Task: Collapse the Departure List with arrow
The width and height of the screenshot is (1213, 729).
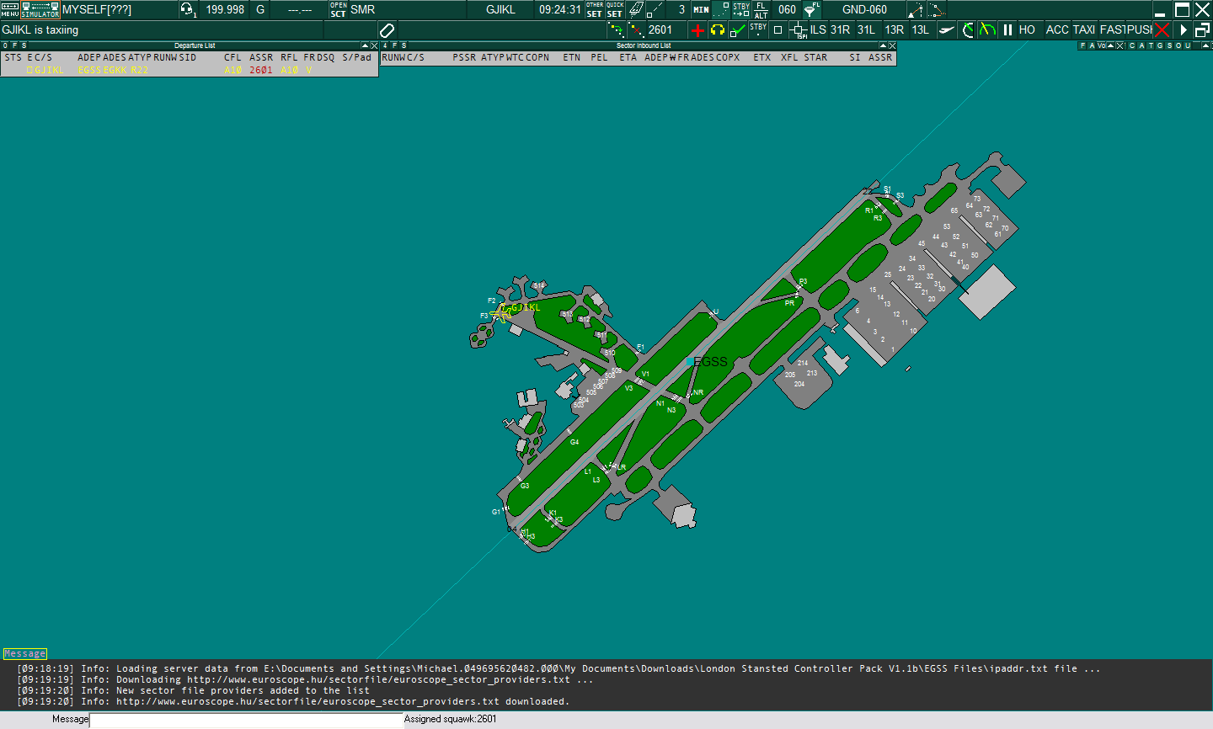Action: [x=365, y=45]
